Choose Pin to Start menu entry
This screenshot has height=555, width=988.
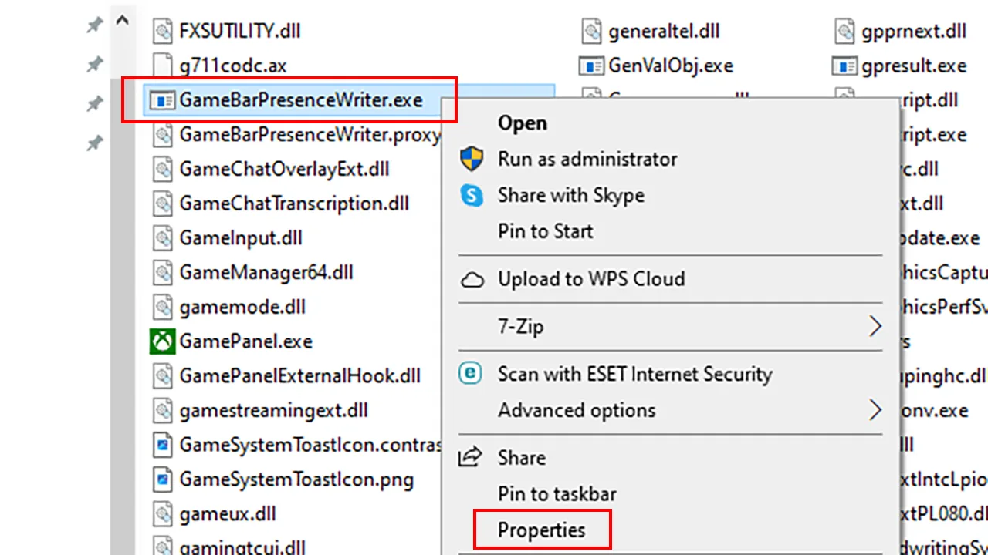[546, 231]
